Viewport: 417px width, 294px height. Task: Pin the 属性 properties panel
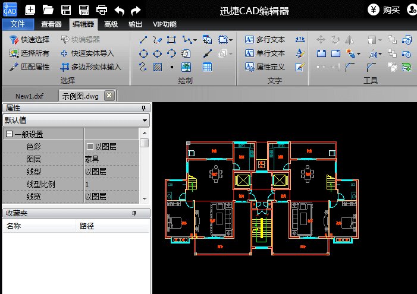point(143,108)
